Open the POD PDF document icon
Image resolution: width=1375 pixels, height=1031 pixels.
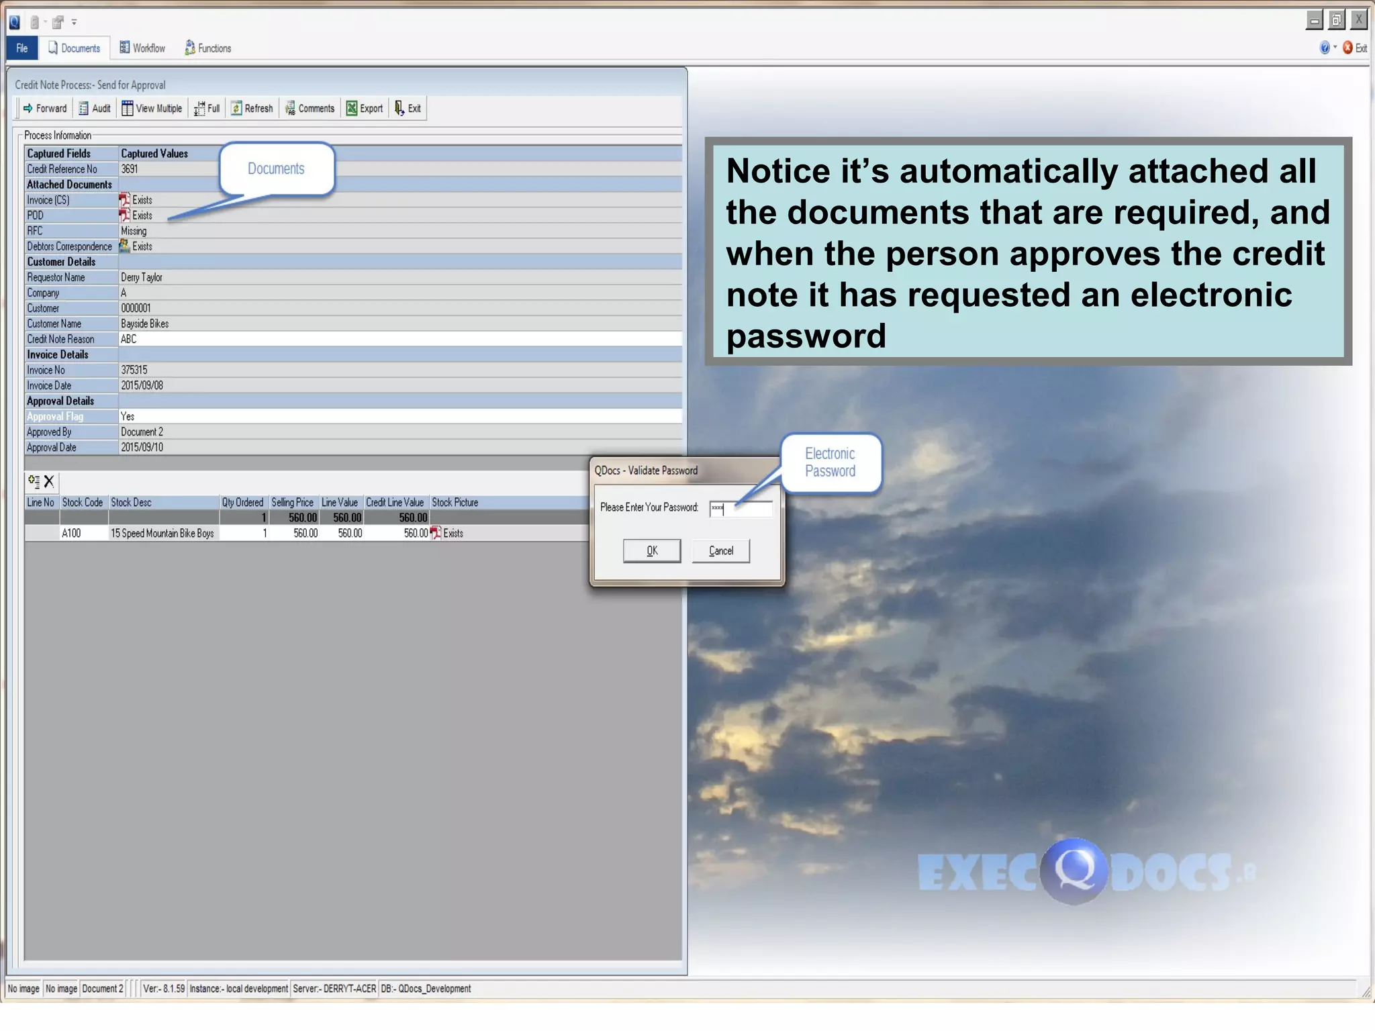tap(125, 215)
